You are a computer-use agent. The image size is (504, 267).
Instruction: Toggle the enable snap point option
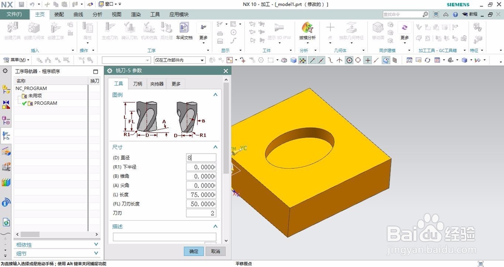pyautogui.click(x=302, y=60)
